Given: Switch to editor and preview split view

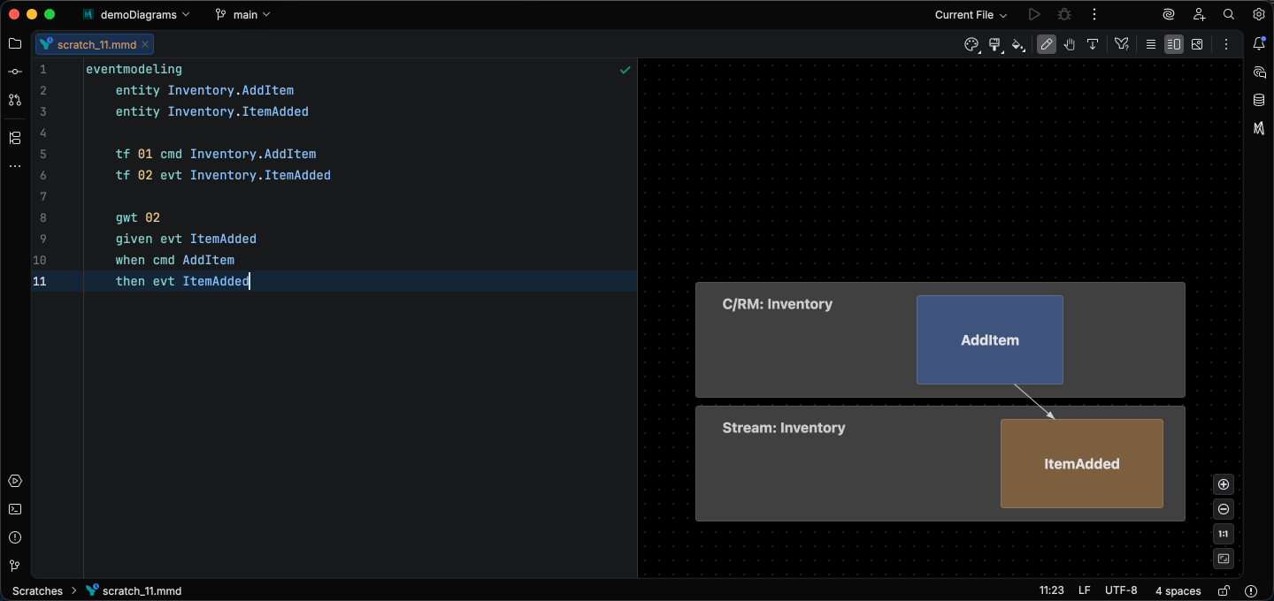Looking at the screenshot, I should [x=1174, y=44].
